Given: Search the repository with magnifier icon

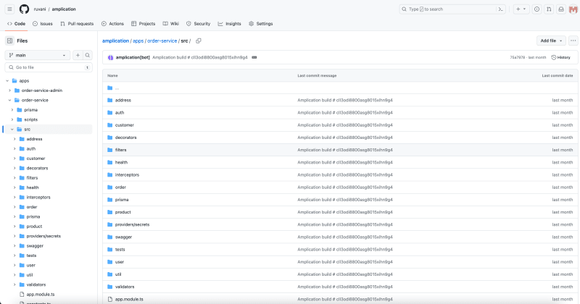Looking at the screenshot, I should [88, 55].
